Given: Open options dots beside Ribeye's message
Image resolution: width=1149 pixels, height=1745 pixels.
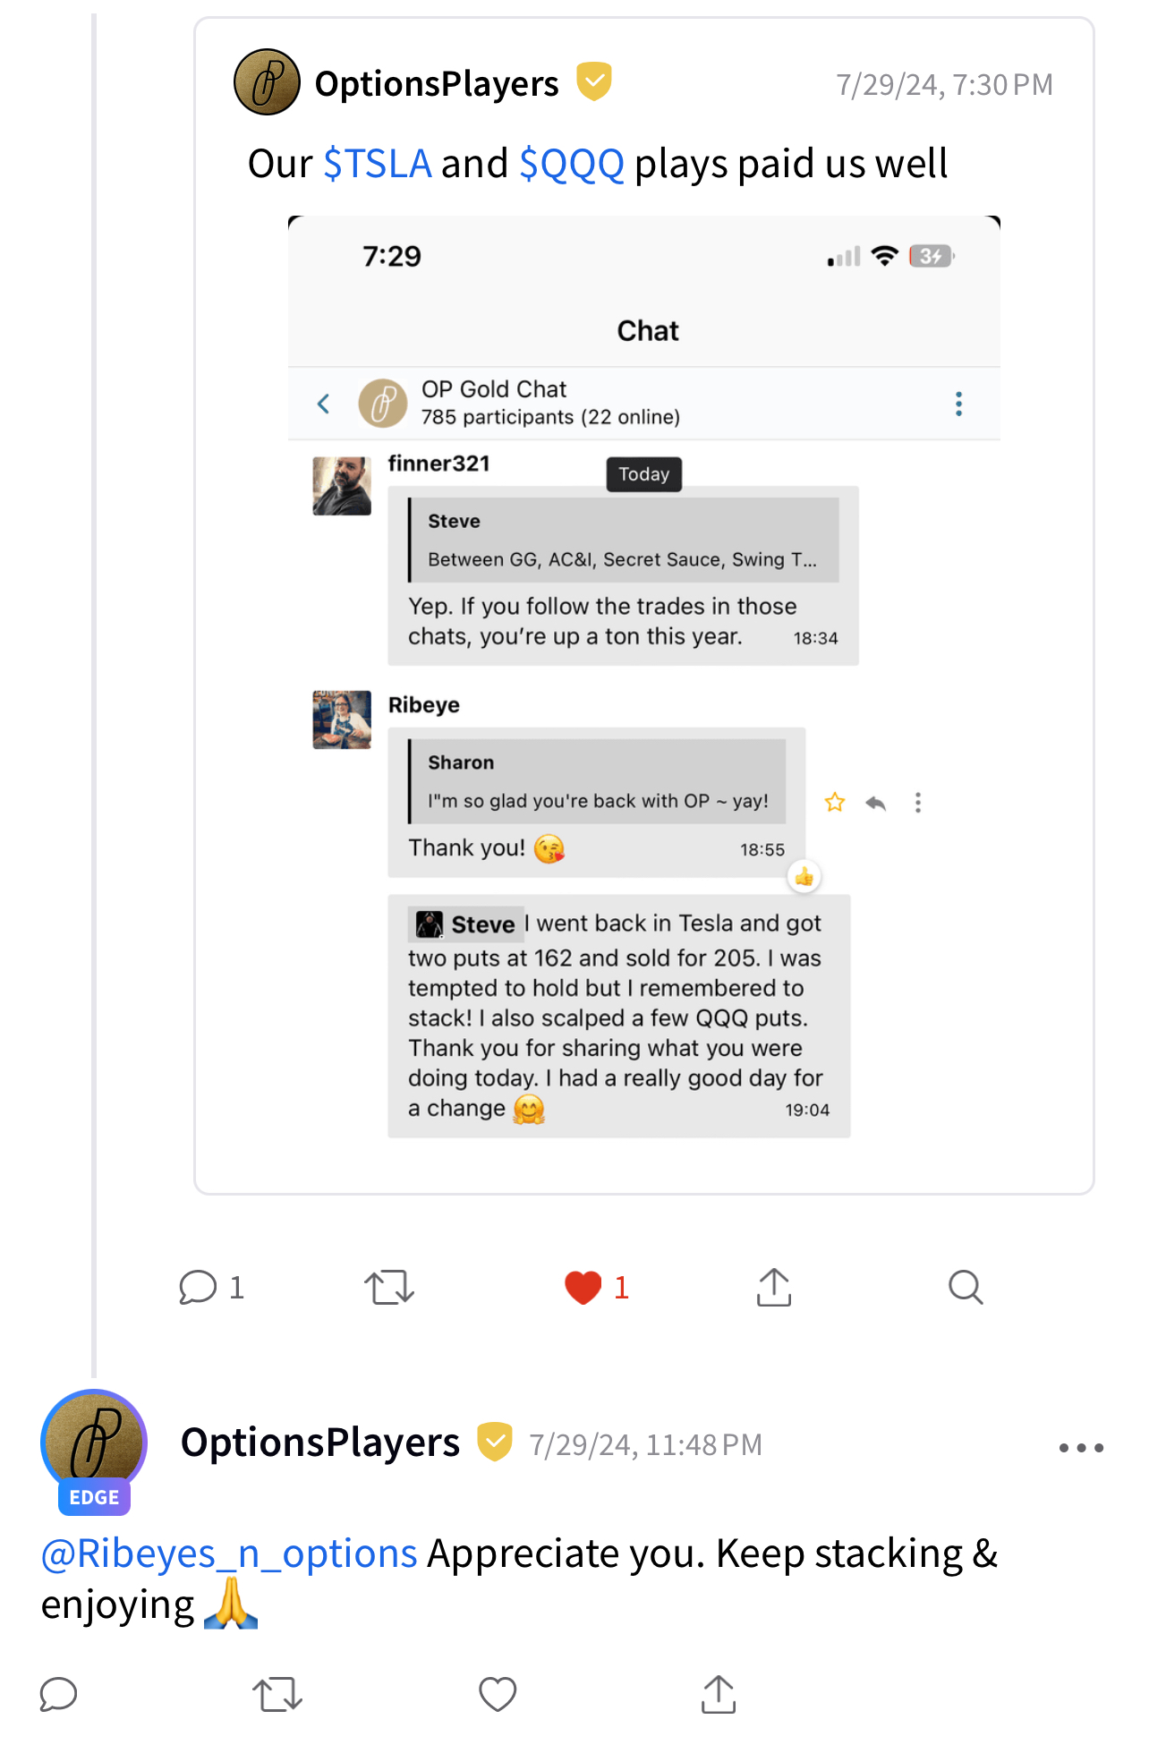Looking at the screenshot, I should click(918, 802).
